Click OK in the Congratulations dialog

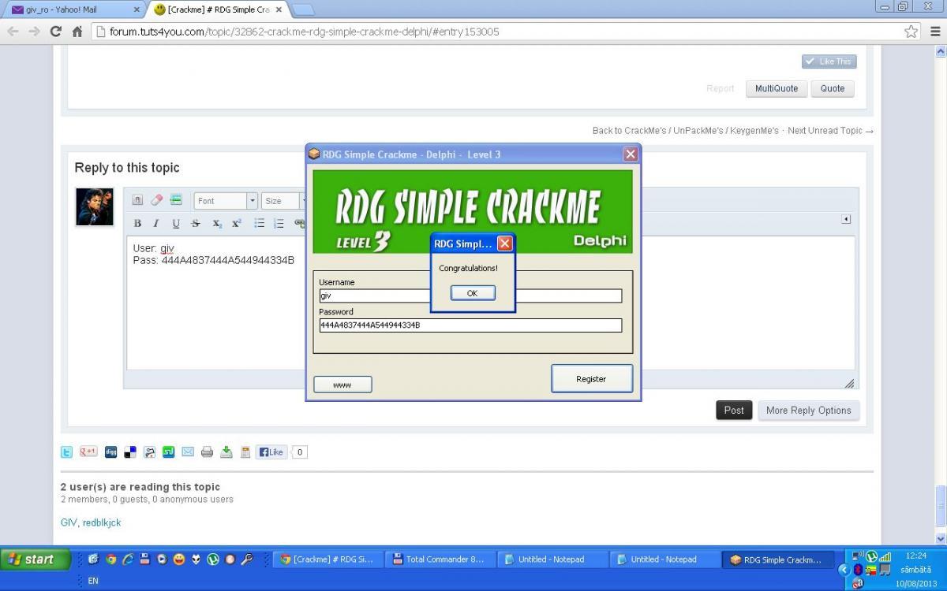(473, 293)
